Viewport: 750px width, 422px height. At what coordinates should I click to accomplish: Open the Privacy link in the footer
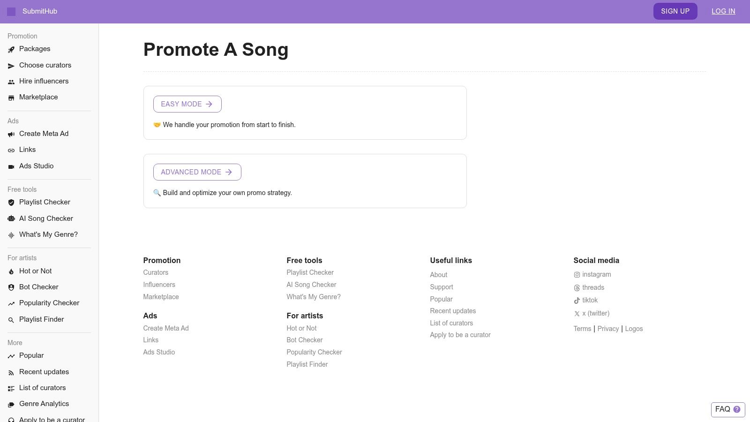coord(608,329)
